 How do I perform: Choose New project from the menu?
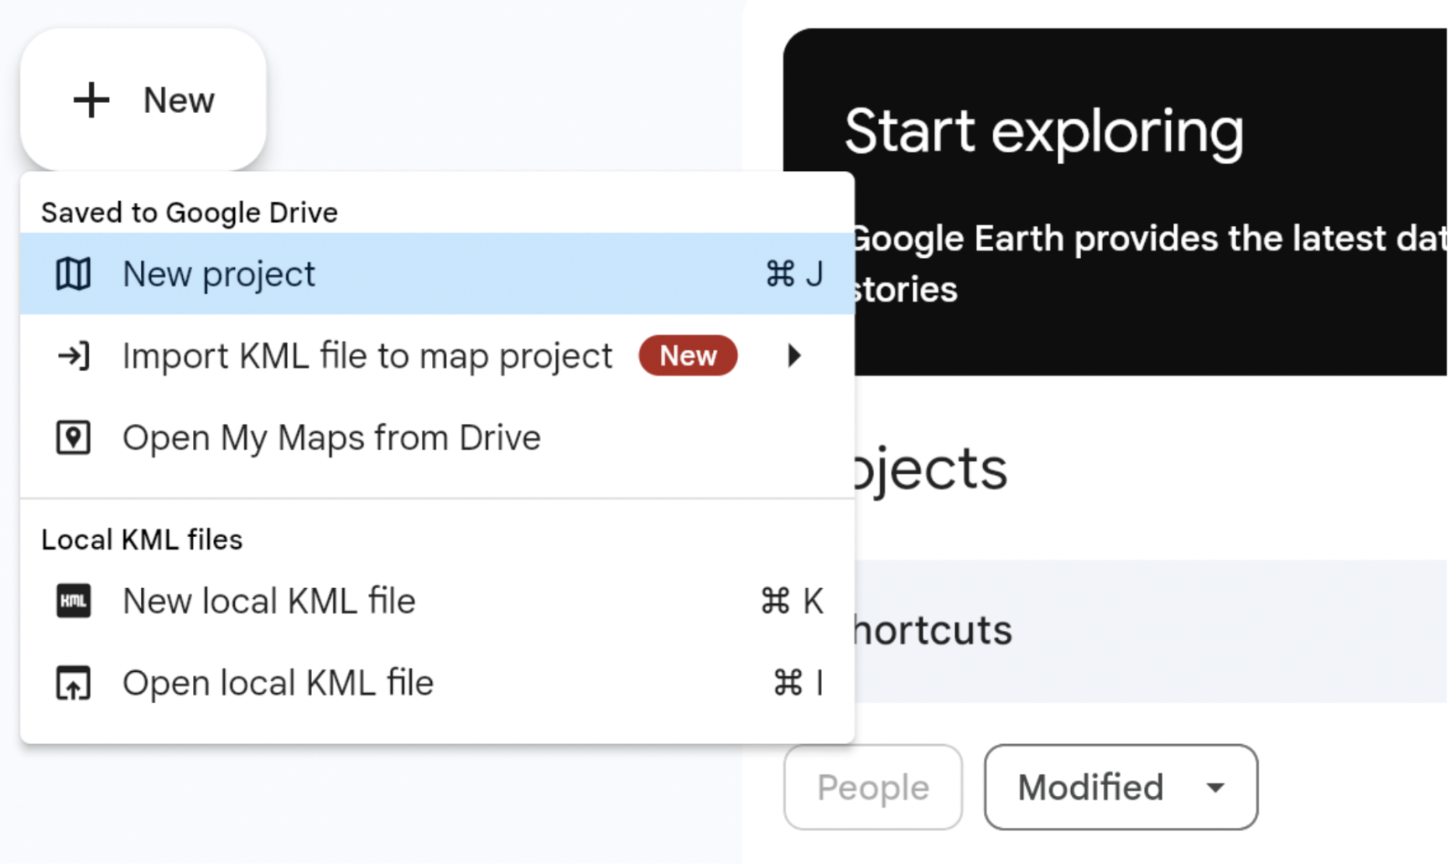[219, 274]
